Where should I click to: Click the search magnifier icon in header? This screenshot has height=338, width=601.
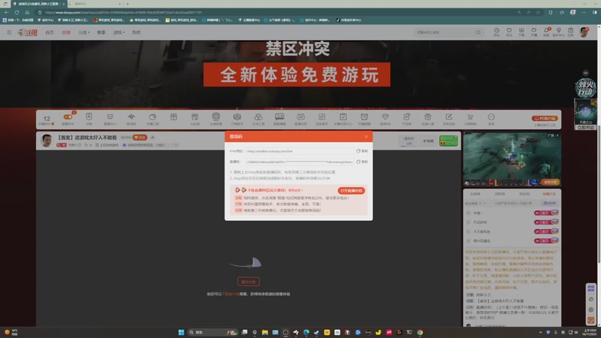tap(479, 32)
